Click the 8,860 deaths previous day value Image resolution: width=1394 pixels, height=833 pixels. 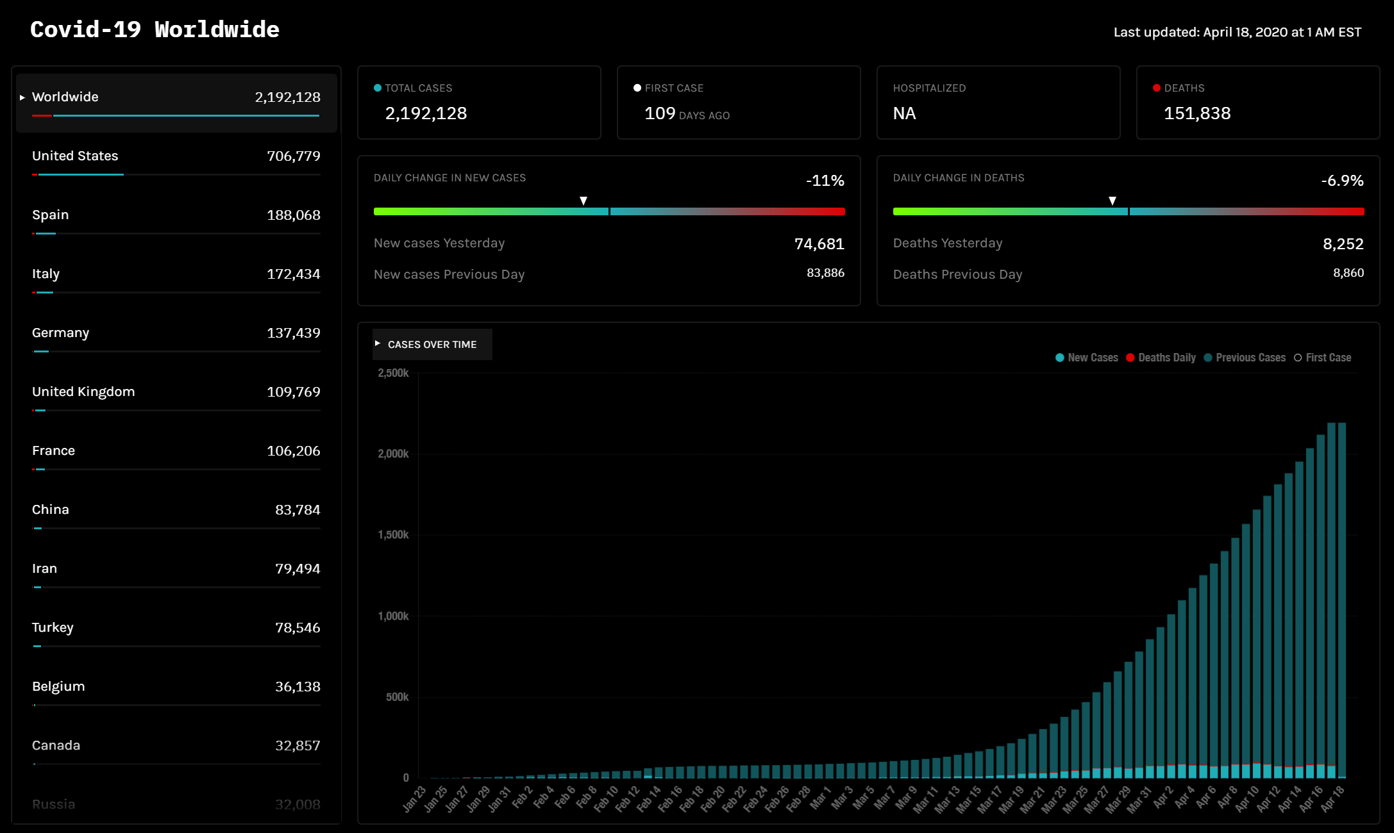point(1348,273)
